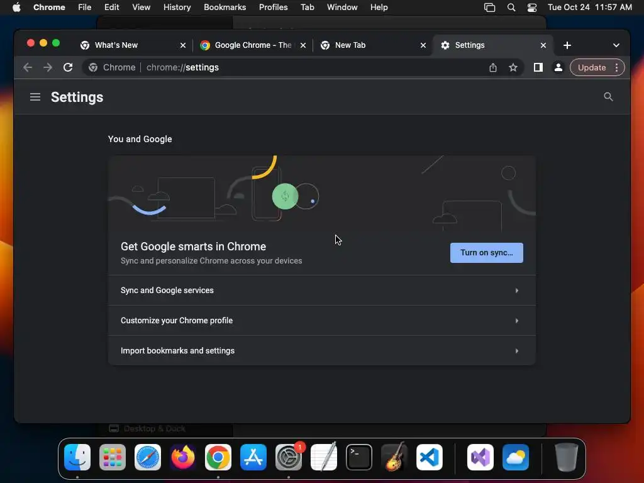Reload the settings page
Image resolution: width=644 pixels, height=483 pixels.
[x=68, y=67]
